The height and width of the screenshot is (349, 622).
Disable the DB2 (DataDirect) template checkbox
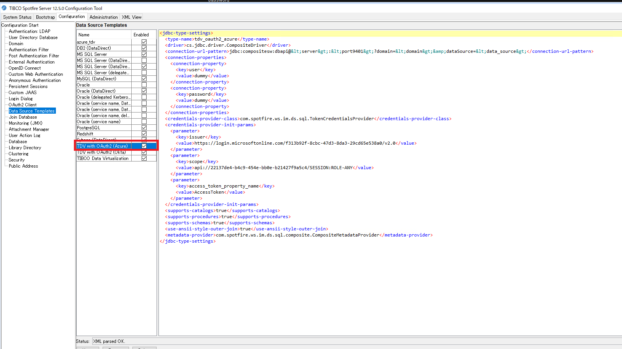click(144, 48)
